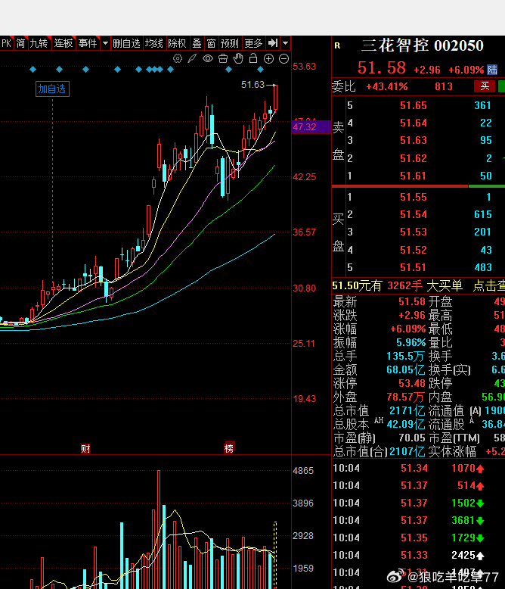The width and height of the screenshot is (505, 589).
Task: Click buy level 1 price 51.55
Action: [x=414, y=197]
